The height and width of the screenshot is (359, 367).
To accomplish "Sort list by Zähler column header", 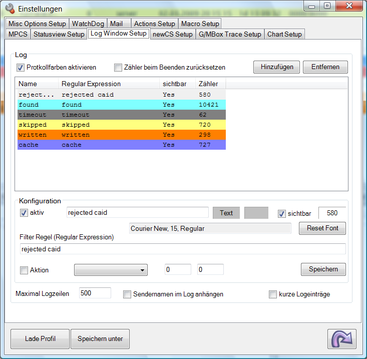I will click(x=210, y=84).
